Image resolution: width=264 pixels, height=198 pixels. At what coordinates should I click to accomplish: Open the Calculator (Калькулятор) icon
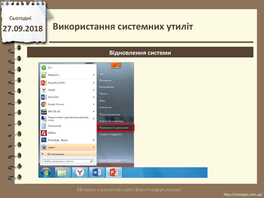coord(44,126)
